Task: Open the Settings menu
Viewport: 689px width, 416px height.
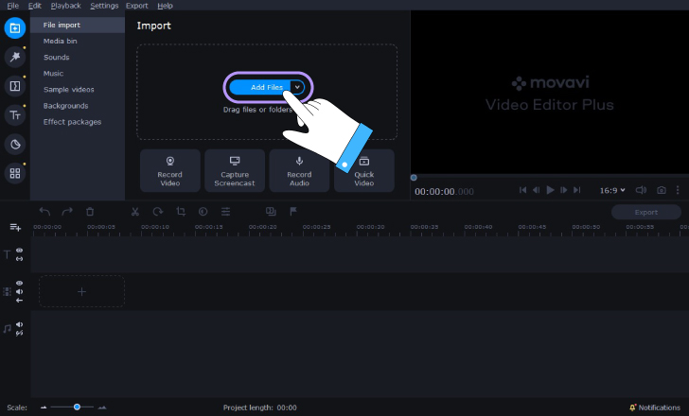Action: [x=104, y=6]
